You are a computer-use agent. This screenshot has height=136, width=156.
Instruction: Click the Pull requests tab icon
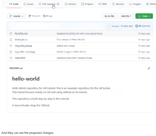pyautogui.click(x=40, y=4)
